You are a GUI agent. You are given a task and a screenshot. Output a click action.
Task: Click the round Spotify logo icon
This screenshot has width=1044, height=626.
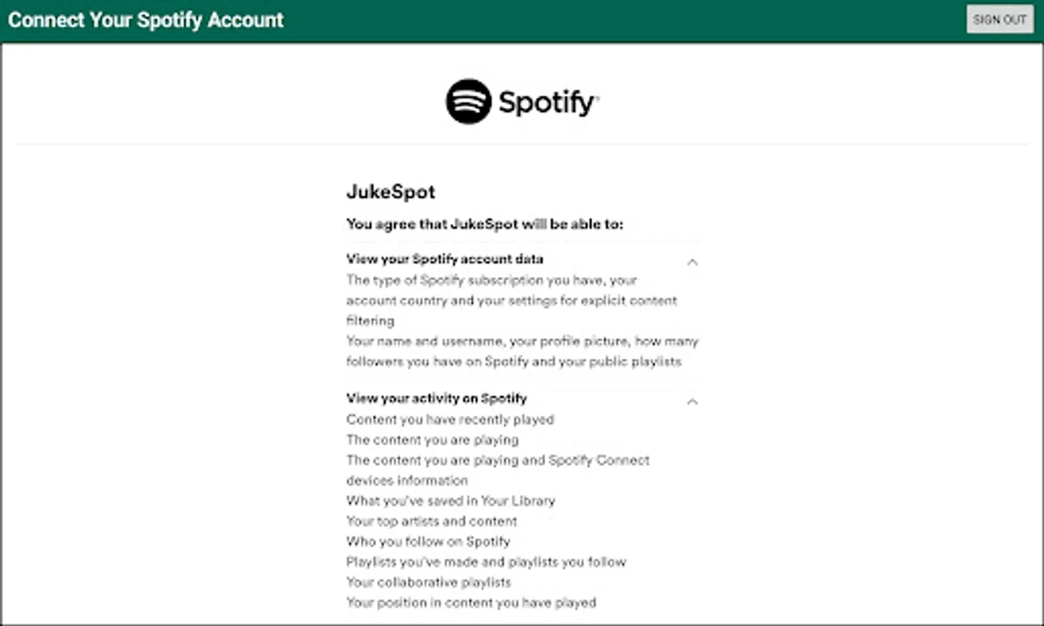(468, 102)
